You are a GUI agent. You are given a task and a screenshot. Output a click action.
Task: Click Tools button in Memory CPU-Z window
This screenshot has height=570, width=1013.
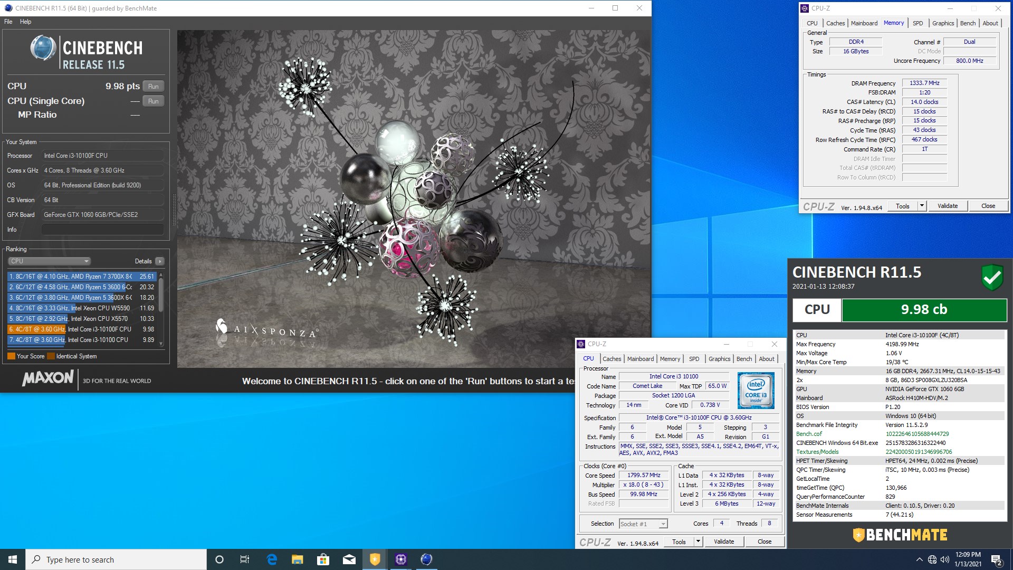coord(903,206)
